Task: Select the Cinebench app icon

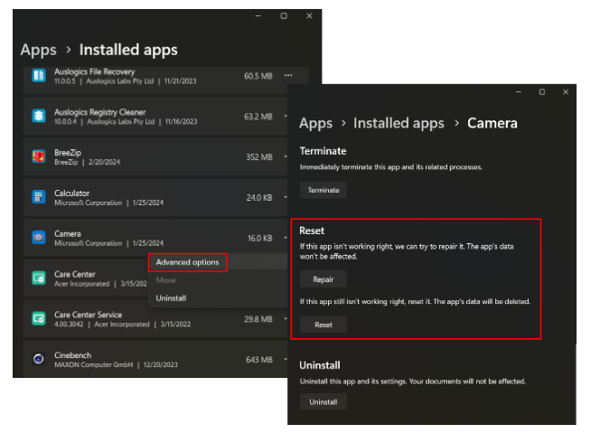Action: (x=39, y=359)
